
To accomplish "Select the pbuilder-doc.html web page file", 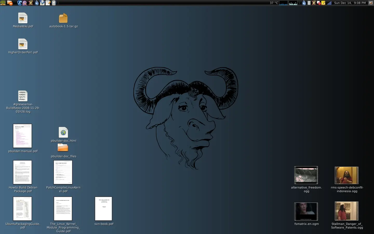I will click(63, 132).
